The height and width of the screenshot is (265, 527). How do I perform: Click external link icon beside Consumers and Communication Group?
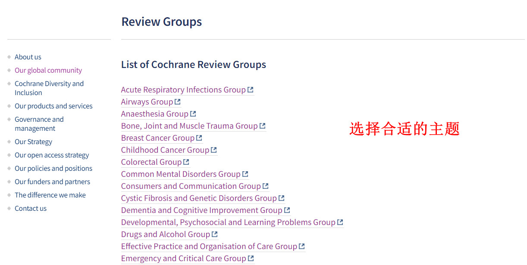pyautogui.click(x=266, y=186)
